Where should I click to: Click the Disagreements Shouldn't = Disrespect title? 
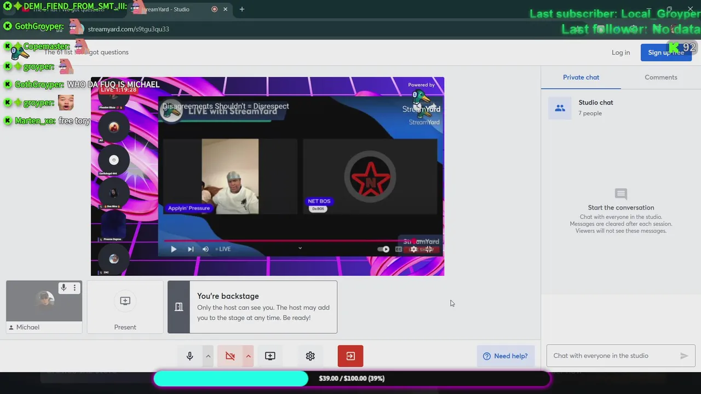[x=226, y=106]
